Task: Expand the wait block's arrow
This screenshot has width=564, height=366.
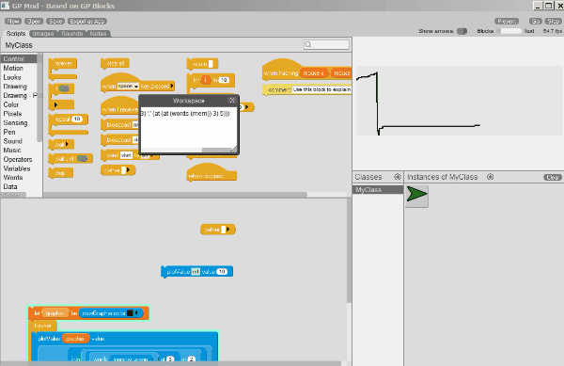Action: coord(68,144)
